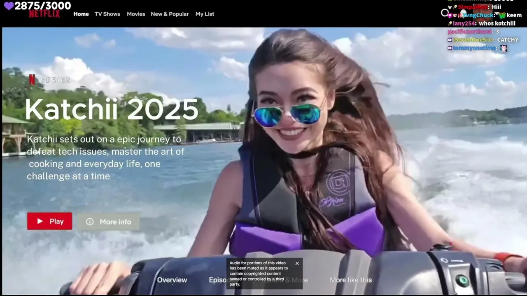Open the Movies section
The width and height of the screenshot is (527, 296).
(x=136, y=14)
